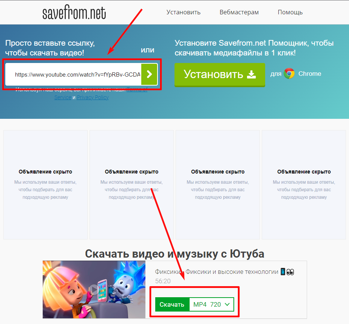This screenshot has height=324, width=349.
Task: Click the YouTube URL input field
Action: coord(73,74)
